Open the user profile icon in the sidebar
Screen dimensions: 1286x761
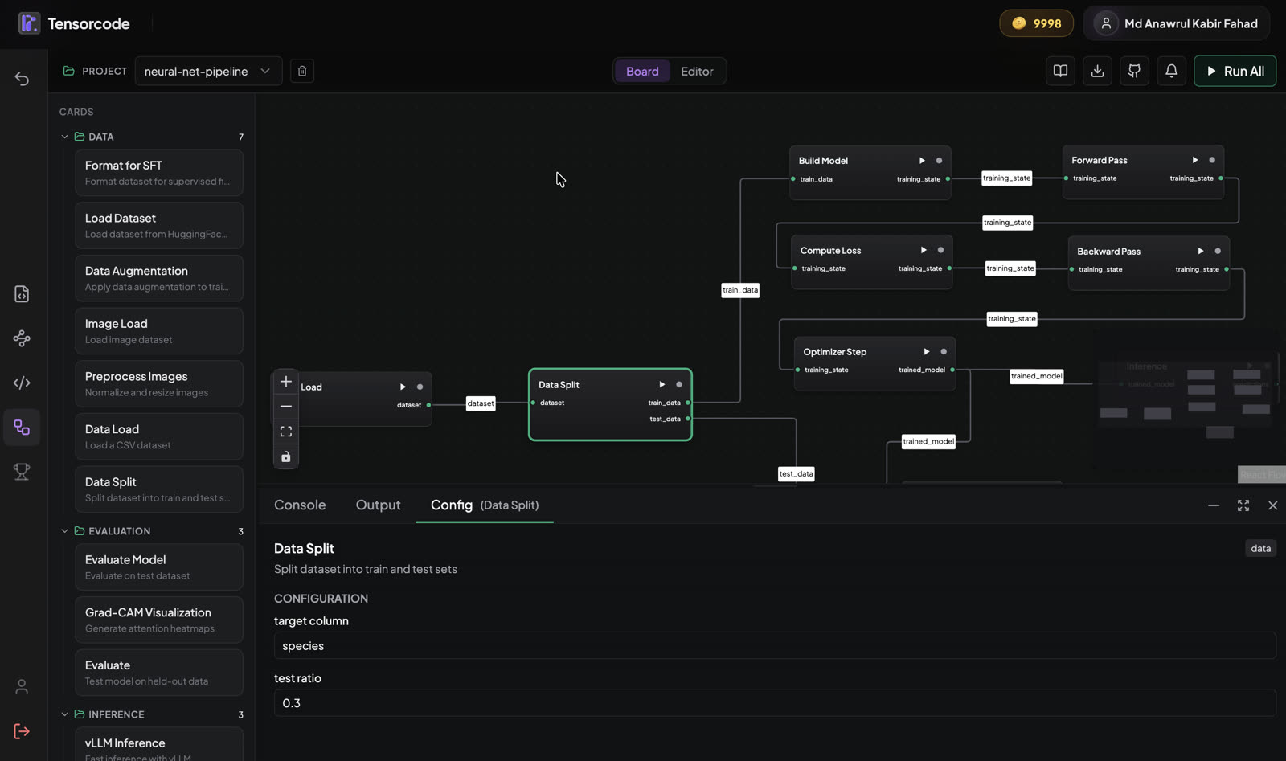[22, 687]
